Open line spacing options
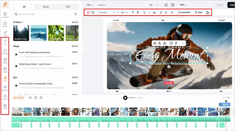Image resolution: width=235 pixels, height=131 pixels. click(x=166, y=12)
